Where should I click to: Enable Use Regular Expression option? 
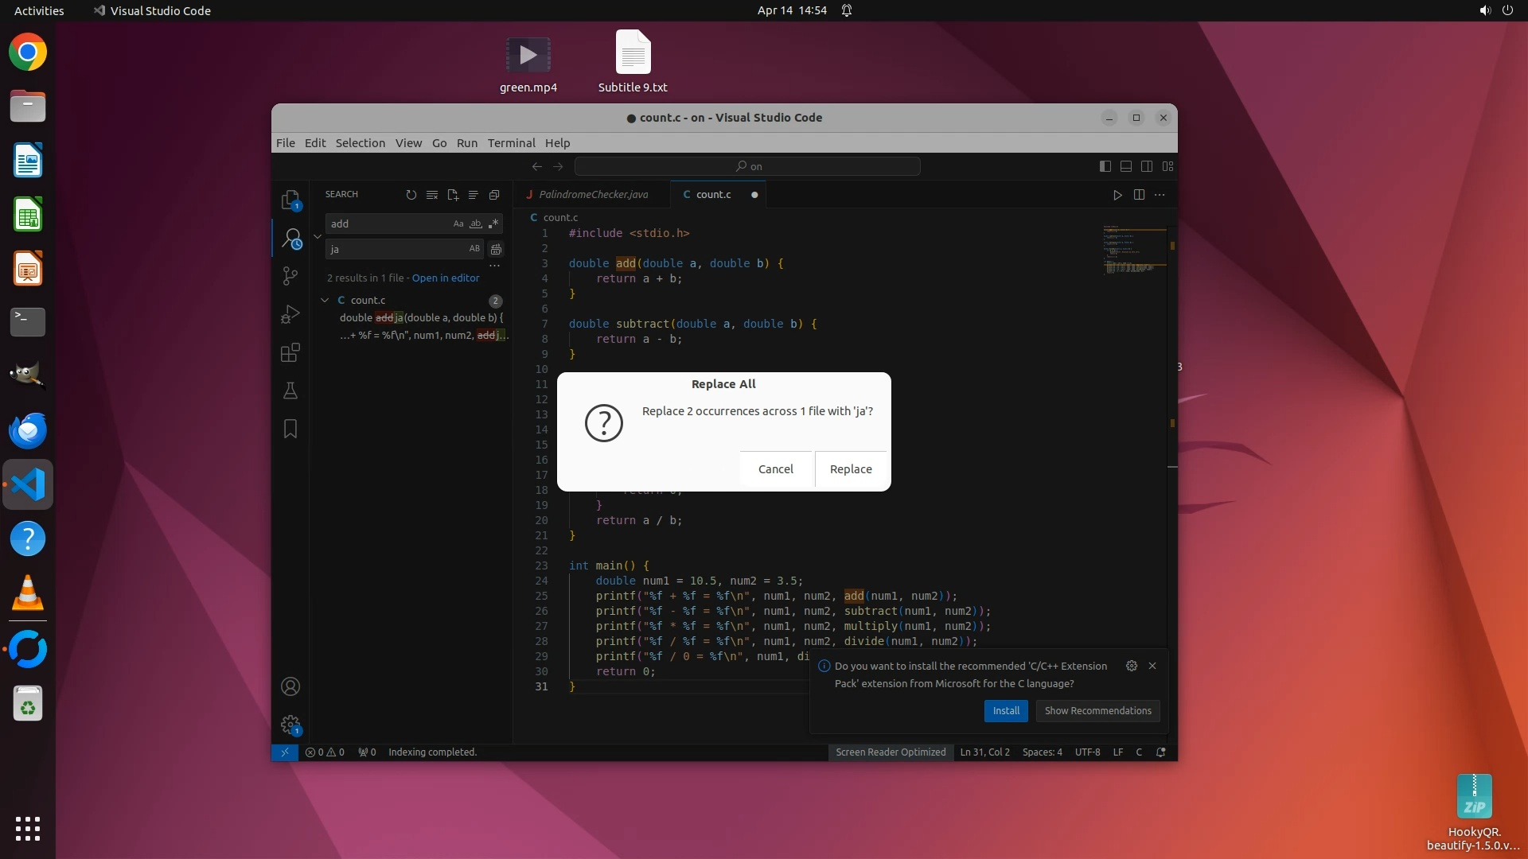point(493,224)
